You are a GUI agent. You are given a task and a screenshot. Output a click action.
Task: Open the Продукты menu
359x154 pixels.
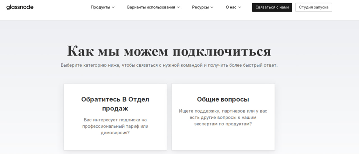[100, 7]
